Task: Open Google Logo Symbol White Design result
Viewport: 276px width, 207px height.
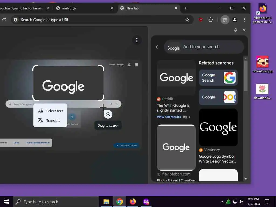Action: click(218, 159)
